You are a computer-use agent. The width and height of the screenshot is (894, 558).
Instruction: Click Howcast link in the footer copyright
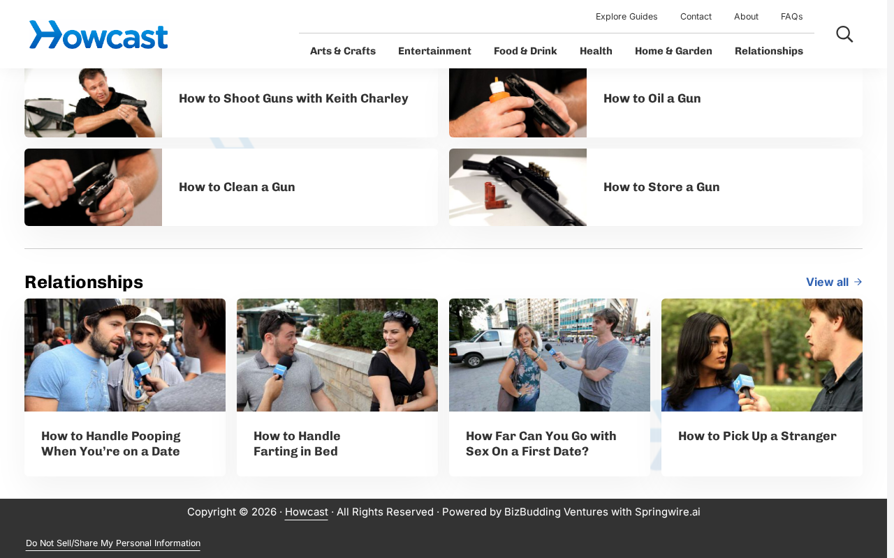tap(306, 512)
